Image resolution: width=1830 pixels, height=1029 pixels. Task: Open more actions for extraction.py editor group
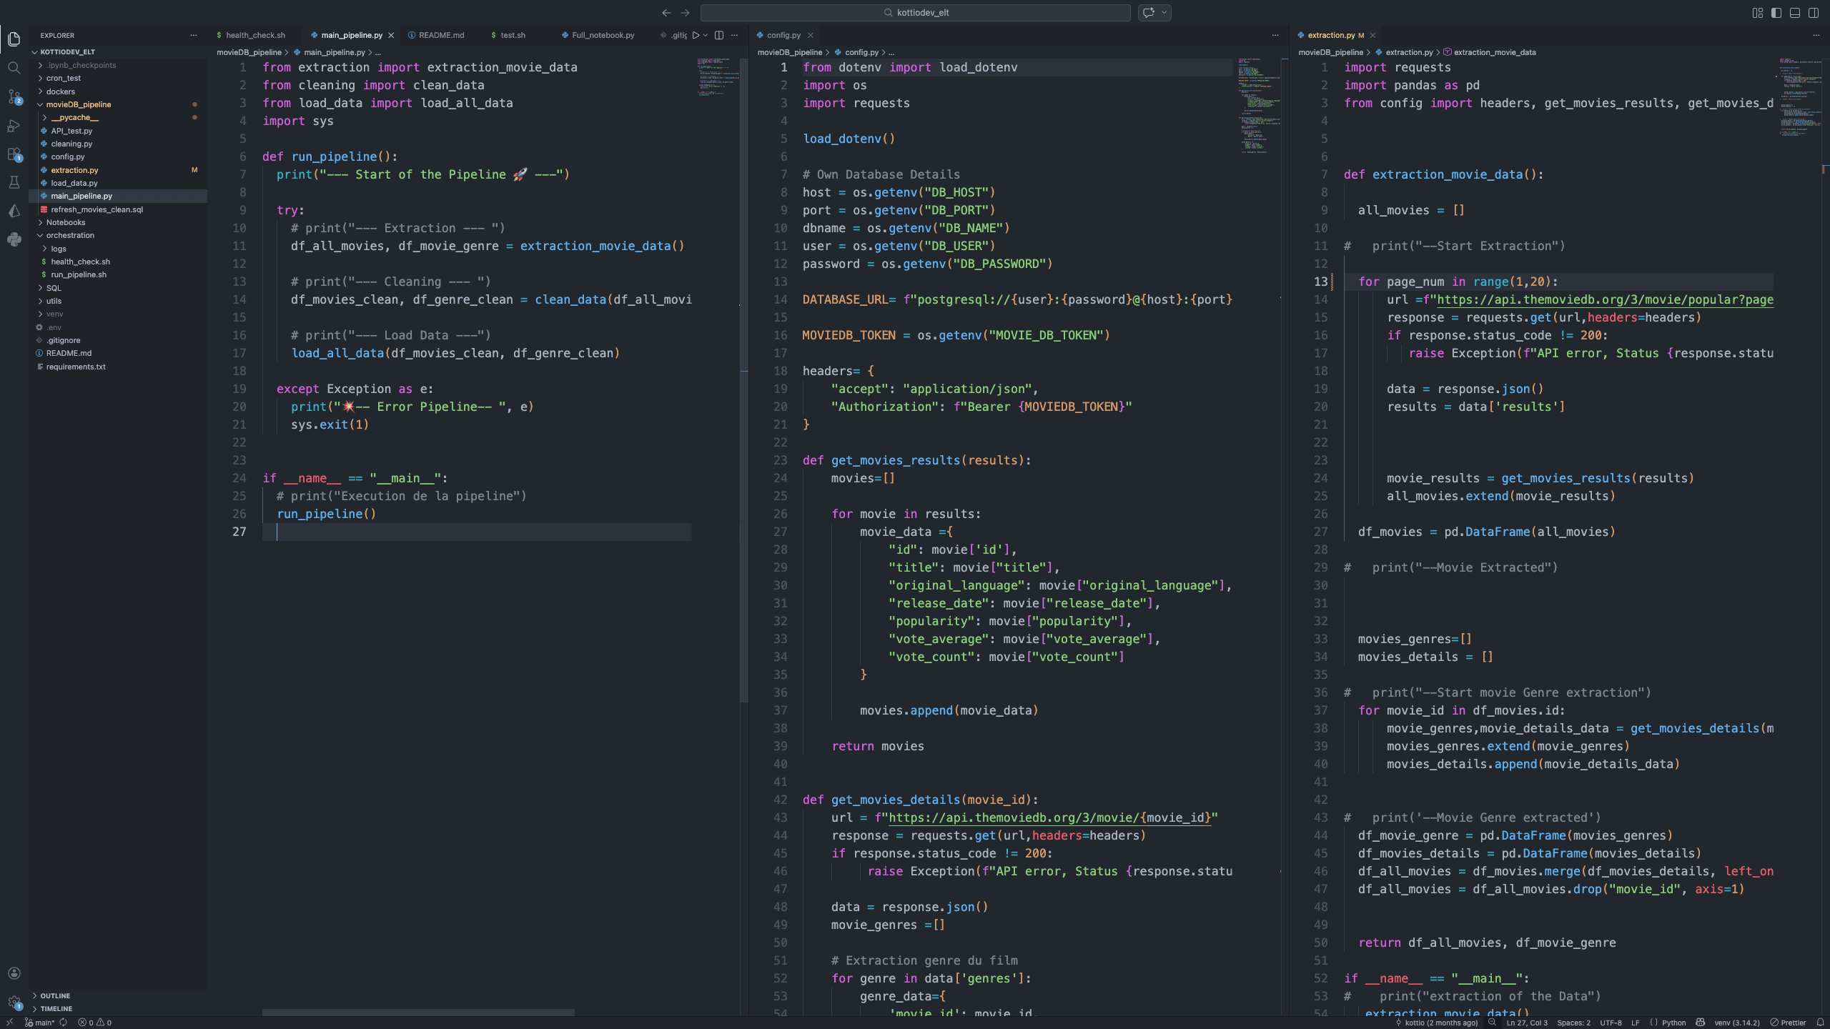(x=1816, y=35)
